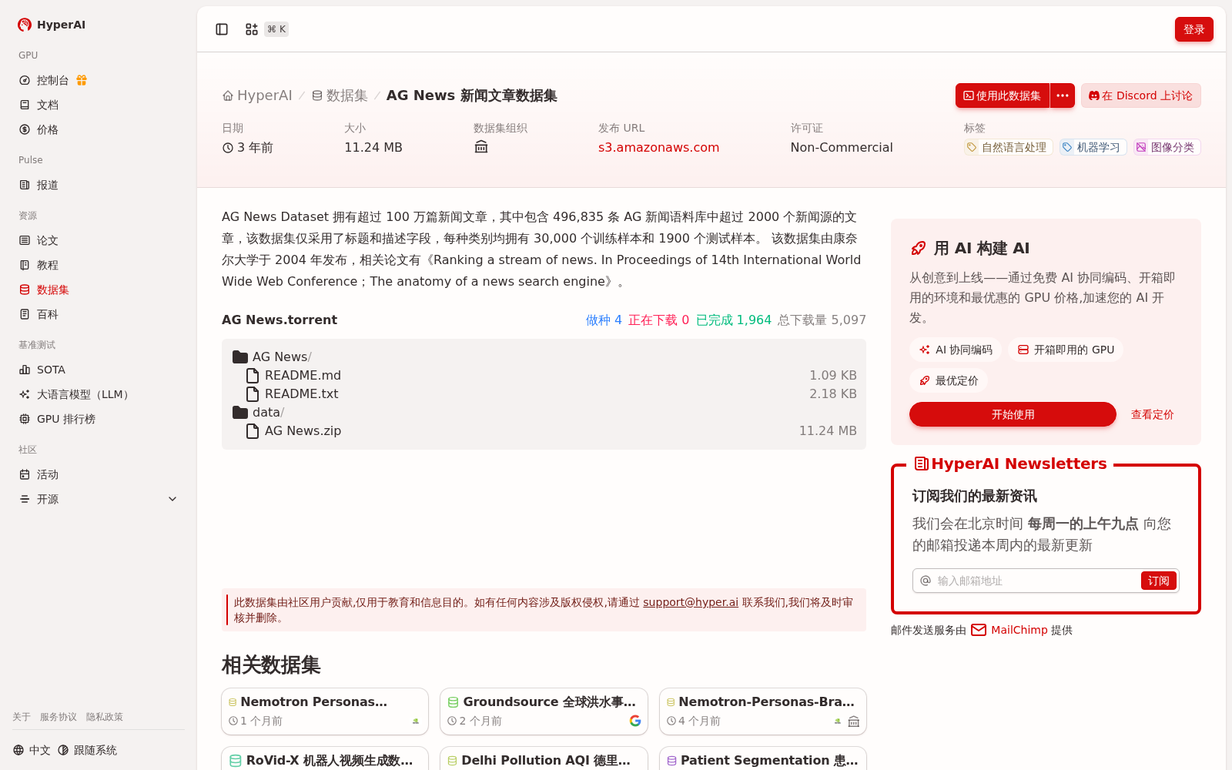Click the 机器学习 tag
Screen dimensions: 1232x770
click(1093, 147)
